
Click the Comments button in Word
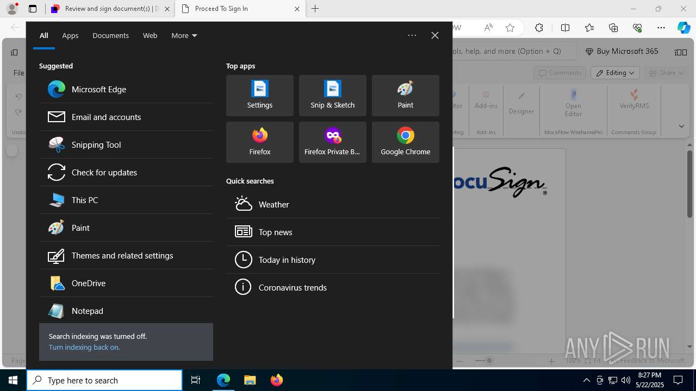560,73
